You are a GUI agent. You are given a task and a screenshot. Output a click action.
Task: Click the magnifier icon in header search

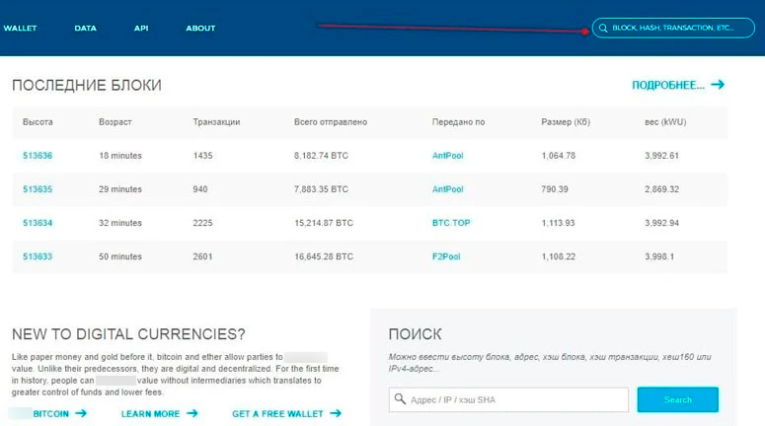coord(603,29)
